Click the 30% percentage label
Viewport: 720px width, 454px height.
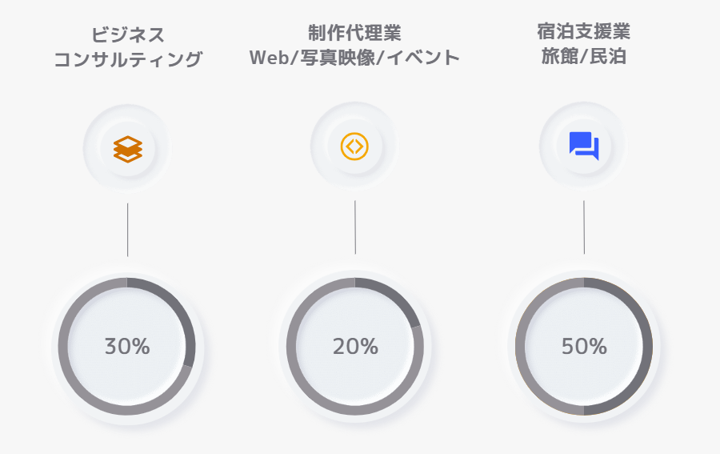point(127,347)
